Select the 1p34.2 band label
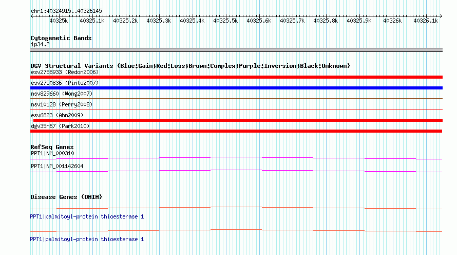The image size is (457, 255). click(x=40, y=45)
